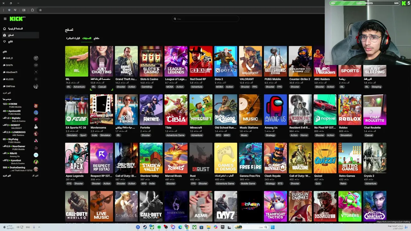This screenshot has height=231, width=411.
Task: Open the Red Dead RP title link
Action: tap(198, 79)
